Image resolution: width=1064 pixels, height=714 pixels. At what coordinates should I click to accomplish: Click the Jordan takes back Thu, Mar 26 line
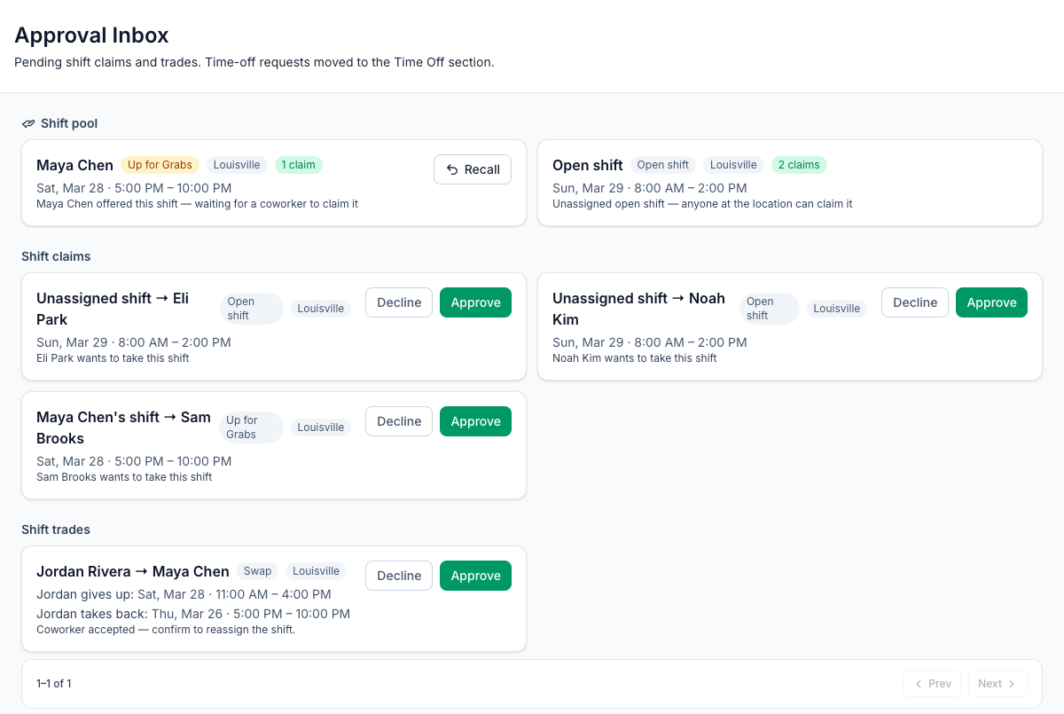point(193,614)
